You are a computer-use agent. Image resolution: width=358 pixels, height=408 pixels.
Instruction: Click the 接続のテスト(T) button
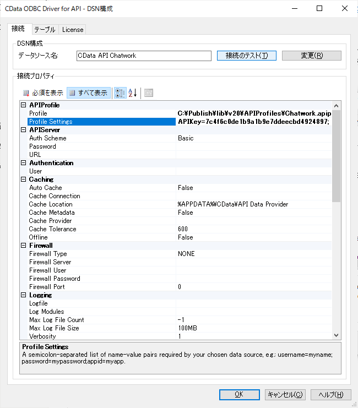[x=247, y=56]
